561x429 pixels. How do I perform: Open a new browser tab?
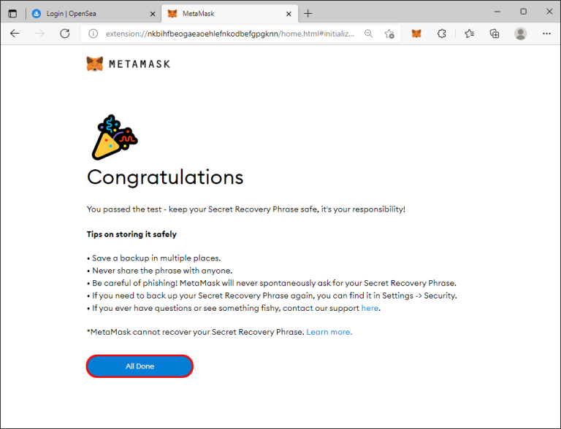(x=308, y=13)
